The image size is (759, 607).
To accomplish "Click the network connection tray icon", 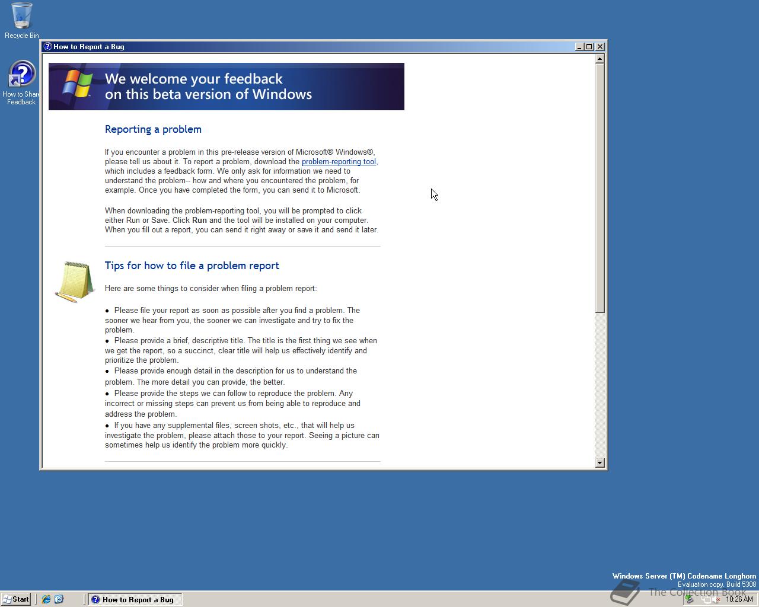I will click(706, 600).
